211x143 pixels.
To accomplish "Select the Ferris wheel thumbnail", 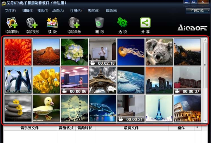I will point(75,108).
